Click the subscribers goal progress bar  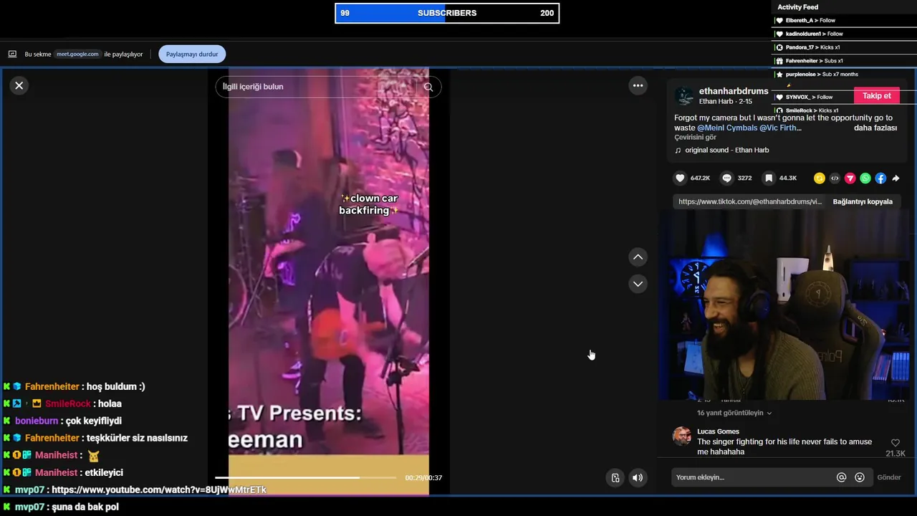point(447,13)
